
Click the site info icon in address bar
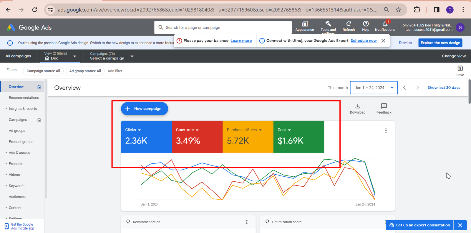point(51,10)
